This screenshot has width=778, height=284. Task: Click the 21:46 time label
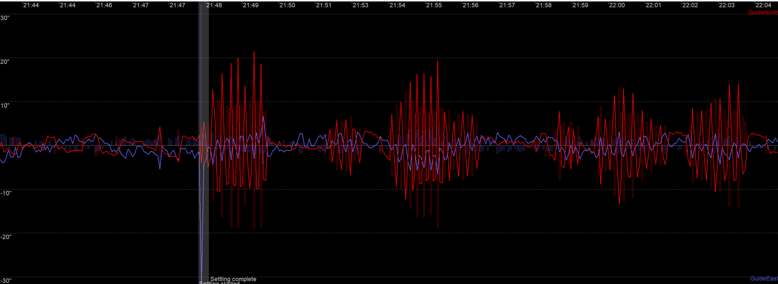(x=104, y=5)
